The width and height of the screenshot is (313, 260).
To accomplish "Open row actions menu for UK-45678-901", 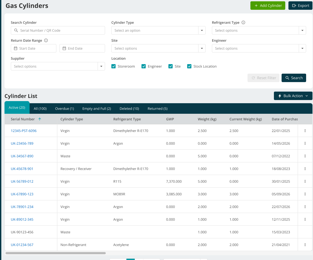I will (305, 169).
